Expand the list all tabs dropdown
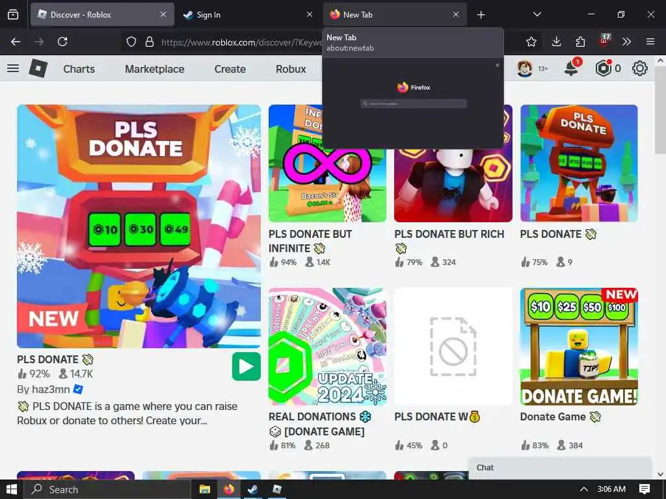Screen dimensions: 666x499 point(537,14)
